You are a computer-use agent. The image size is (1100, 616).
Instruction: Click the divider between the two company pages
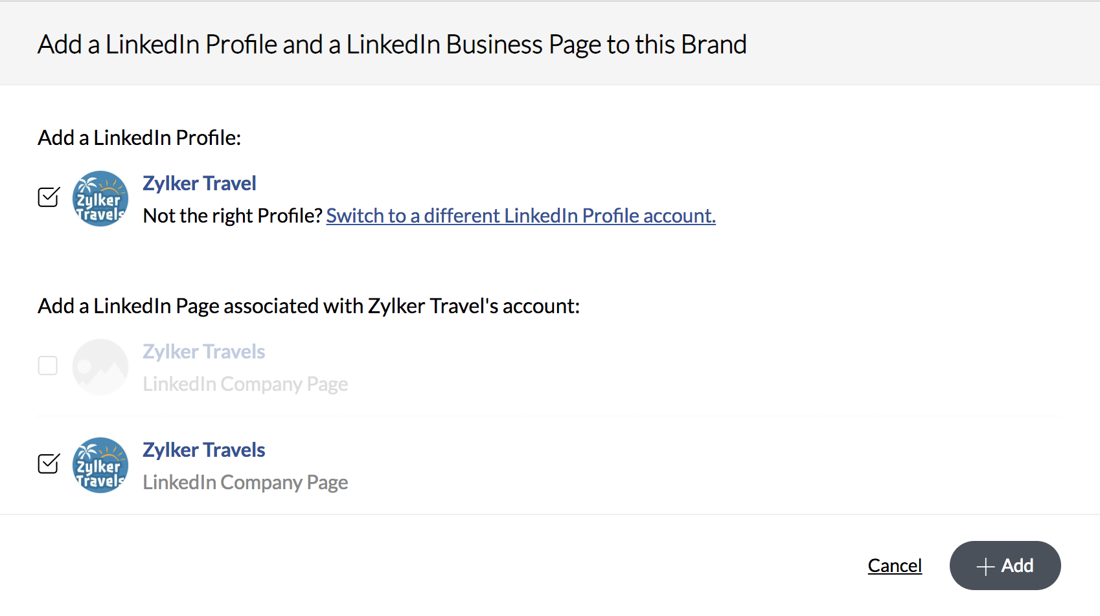pyautogui.click(x=549, y=416)
